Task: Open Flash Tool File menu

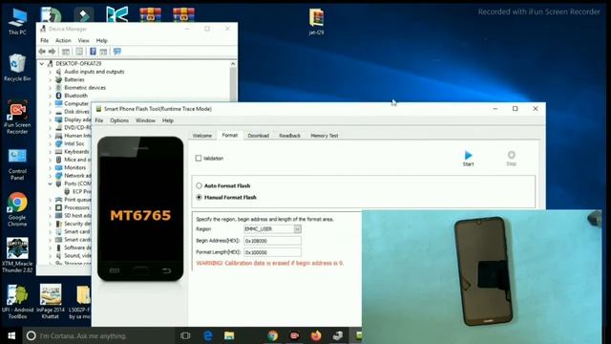Action: [x=99, y=120]
